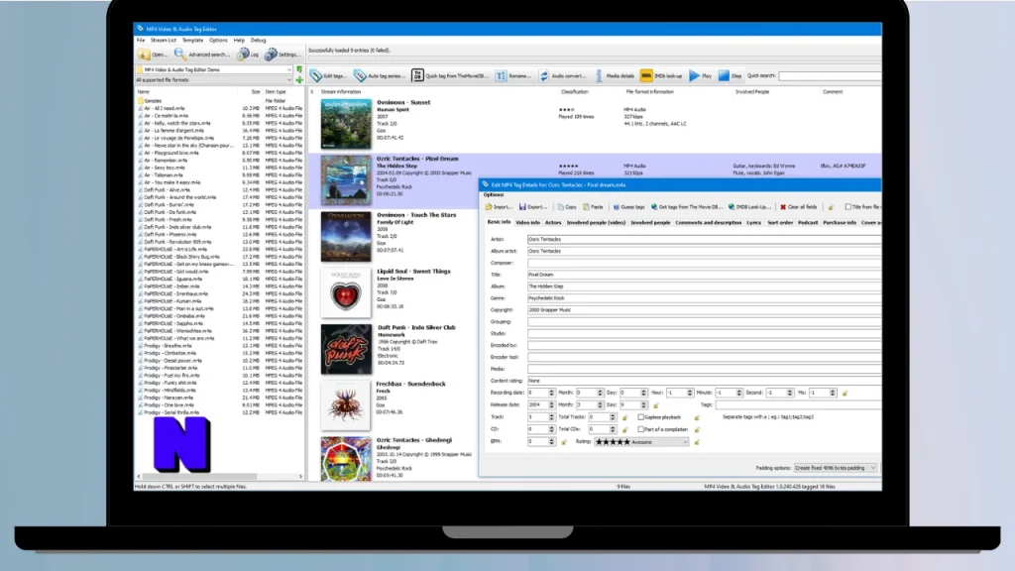Click Quick tag from TheMovieDB icon

coord(417,75)
